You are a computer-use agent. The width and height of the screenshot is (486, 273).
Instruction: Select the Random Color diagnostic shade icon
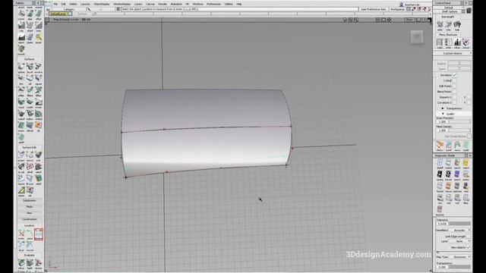pyautogui.click(x=457, y=164)
